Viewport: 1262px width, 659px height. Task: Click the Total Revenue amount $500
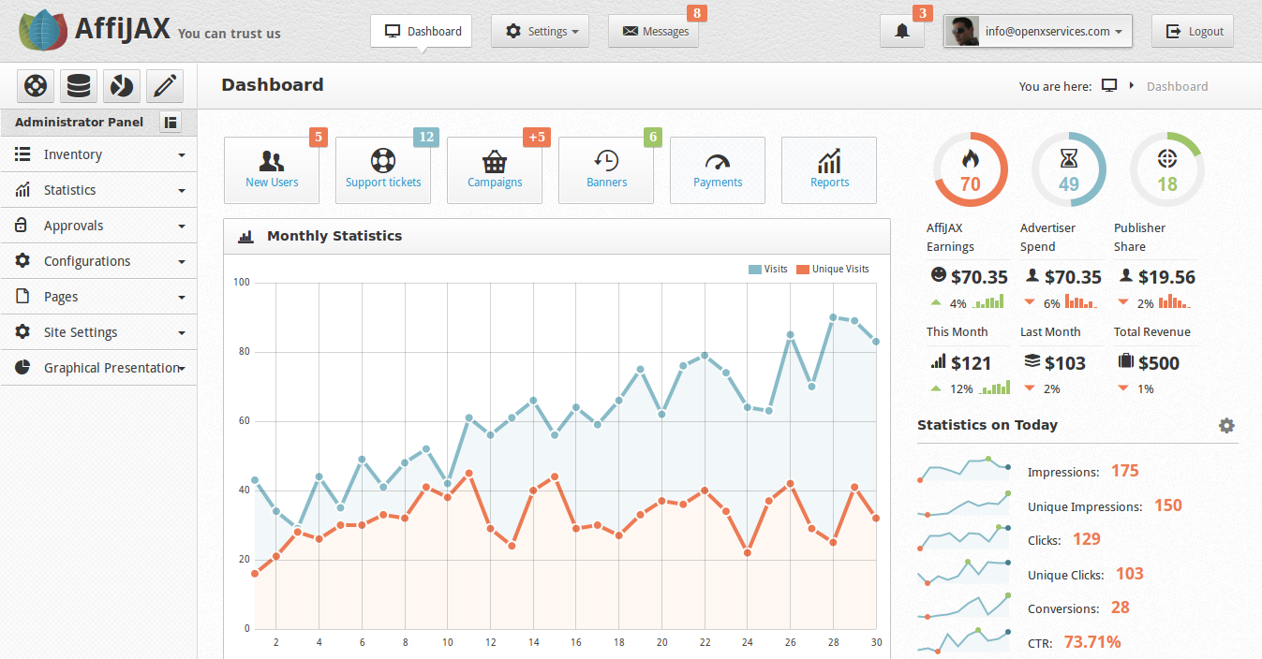[1159, 363]
